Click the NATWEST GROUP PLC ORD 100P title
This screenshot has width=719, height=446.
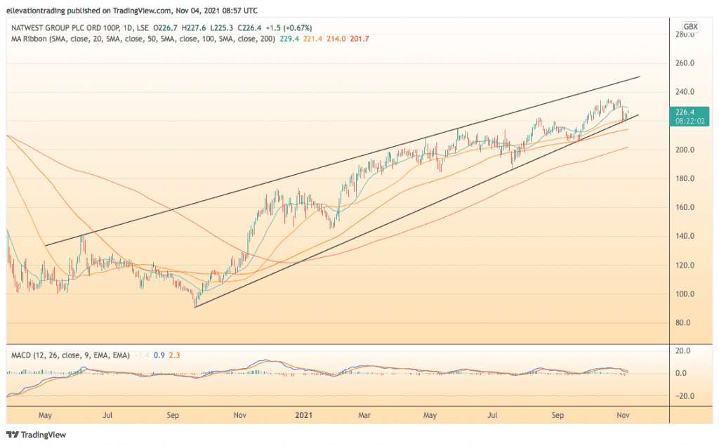coord(64,28)
